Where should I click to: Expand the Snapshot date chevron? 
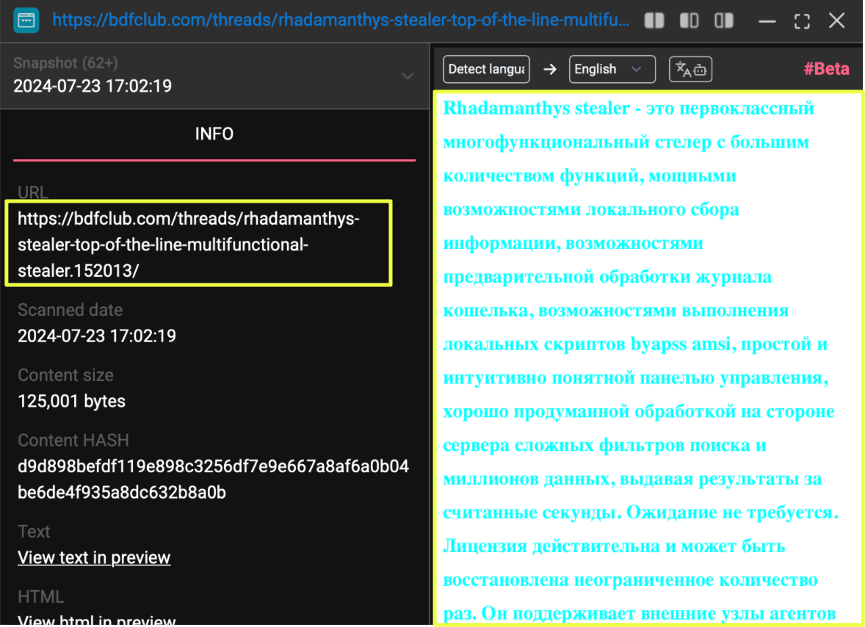(x=408, y=76)
